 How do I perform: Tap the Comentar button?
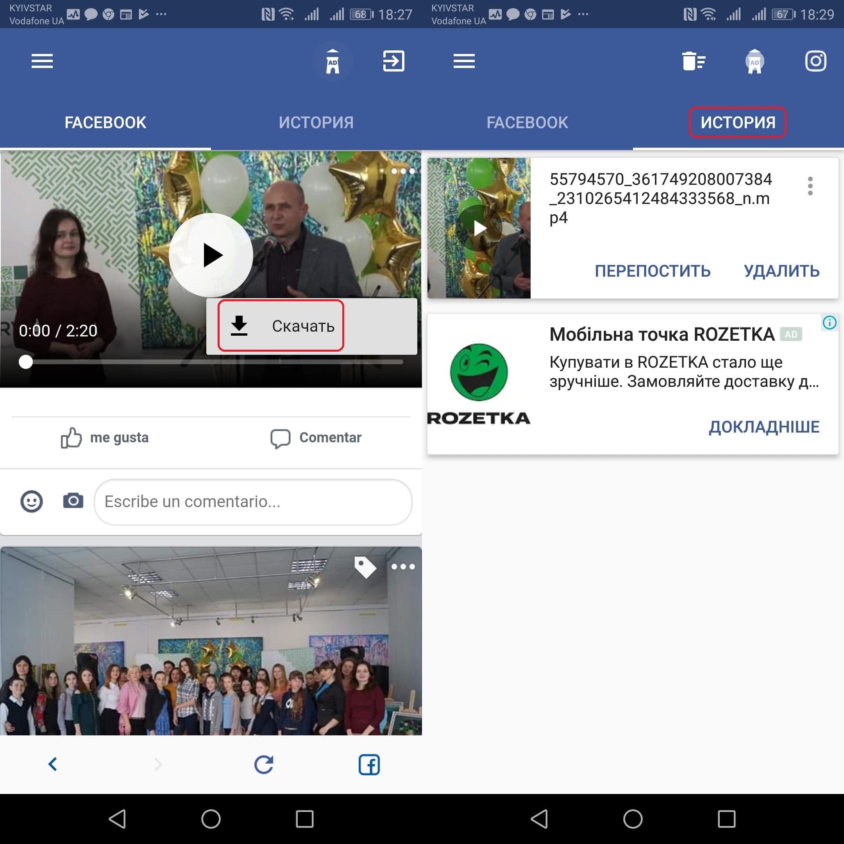(316, 438)
